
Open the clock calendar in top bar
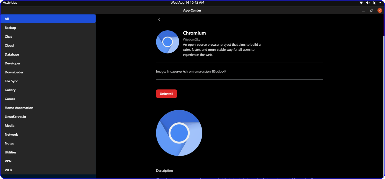pos(187,3)
